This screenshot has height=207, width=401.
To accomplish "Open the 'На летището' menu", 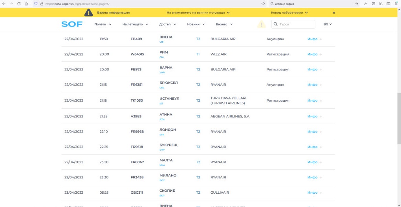I will tap(135, 24).
